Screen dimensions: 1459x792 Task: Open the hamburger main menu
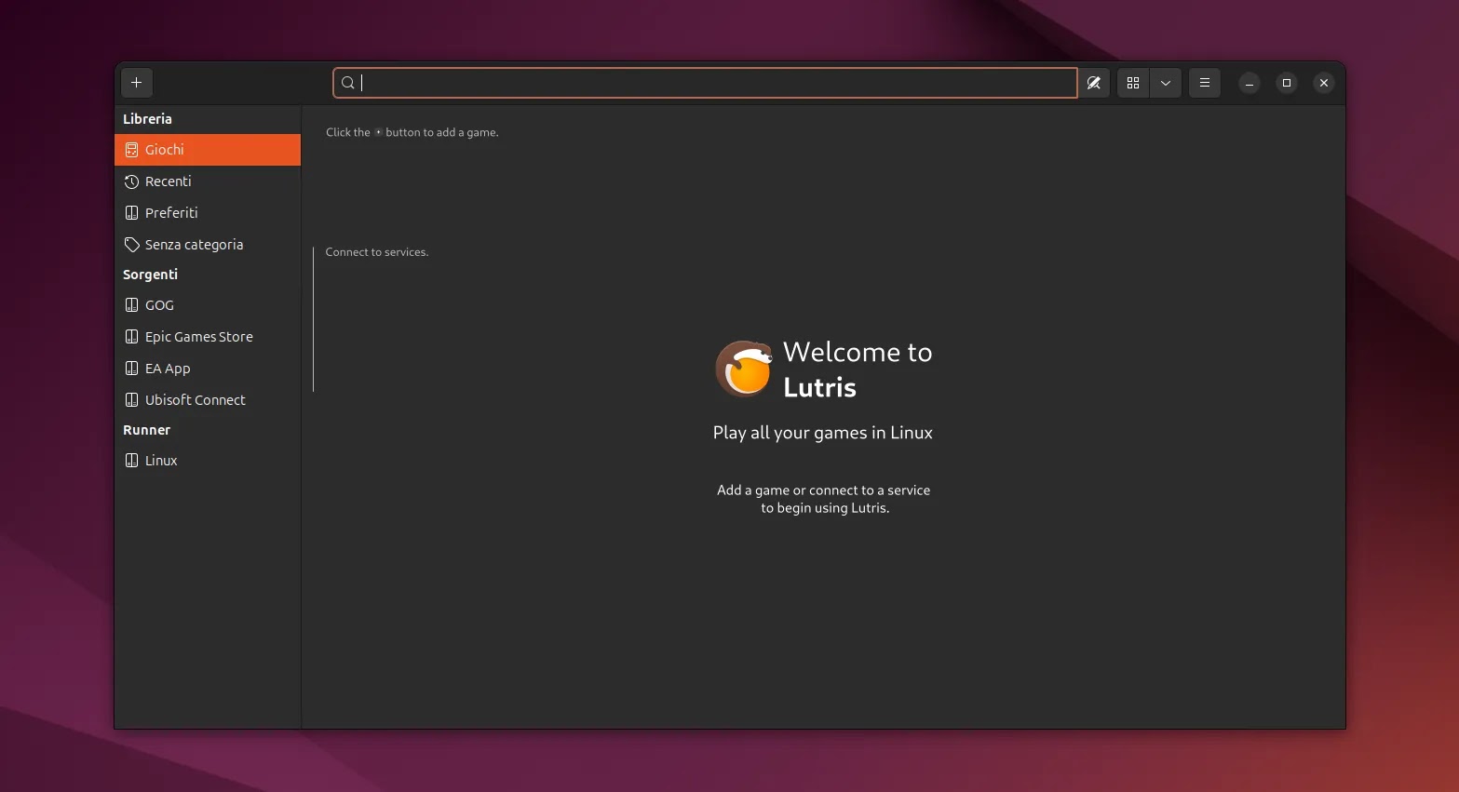pos(1205,83)
